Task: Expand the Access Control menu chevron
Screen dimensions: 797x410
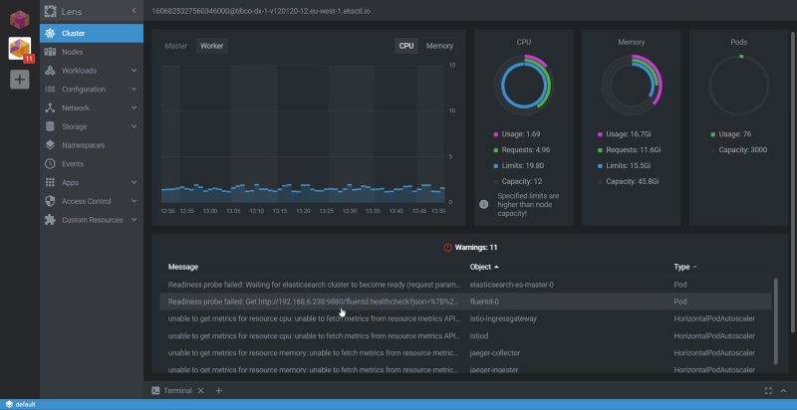Action: coord(133,201)
